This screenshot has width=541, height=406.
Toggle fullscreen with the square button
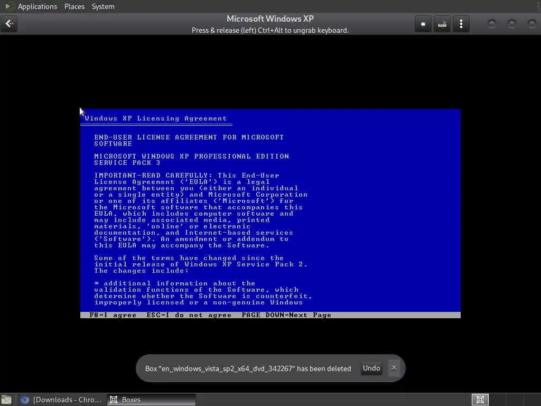tap(423, 24)
